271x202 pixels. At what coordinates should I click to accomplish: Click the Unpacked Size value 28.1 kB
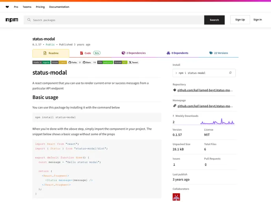pos(178,149)
